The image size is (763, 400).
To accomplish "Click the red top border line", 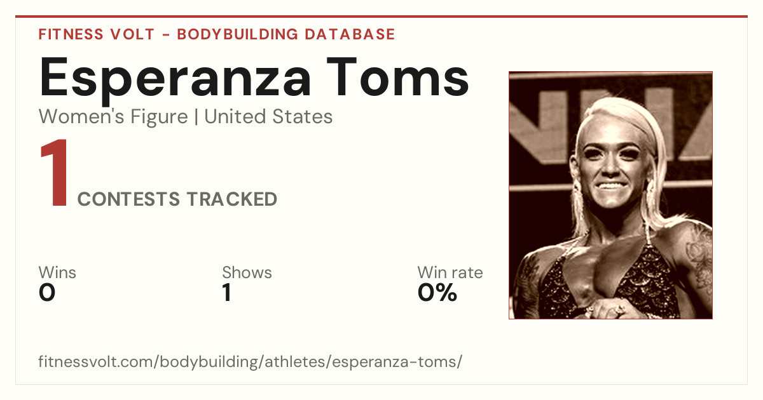I will pos(381,17).
